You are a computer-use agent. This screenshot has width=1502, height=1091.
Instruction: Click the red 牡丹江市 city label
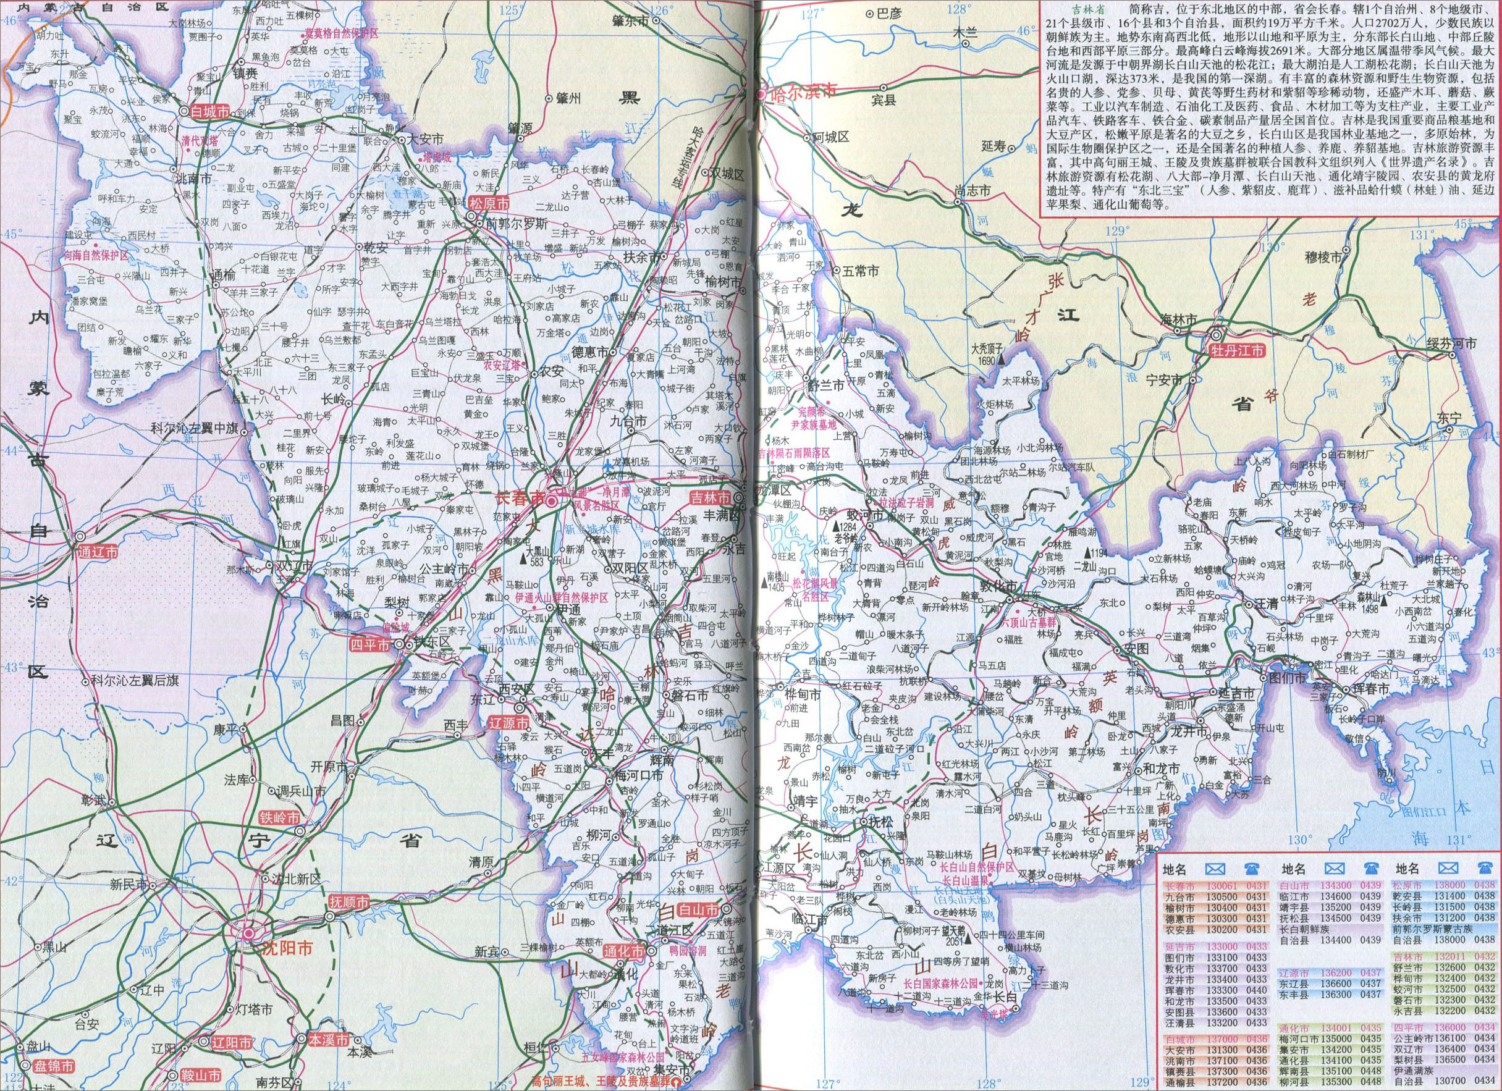point(1237,350)
